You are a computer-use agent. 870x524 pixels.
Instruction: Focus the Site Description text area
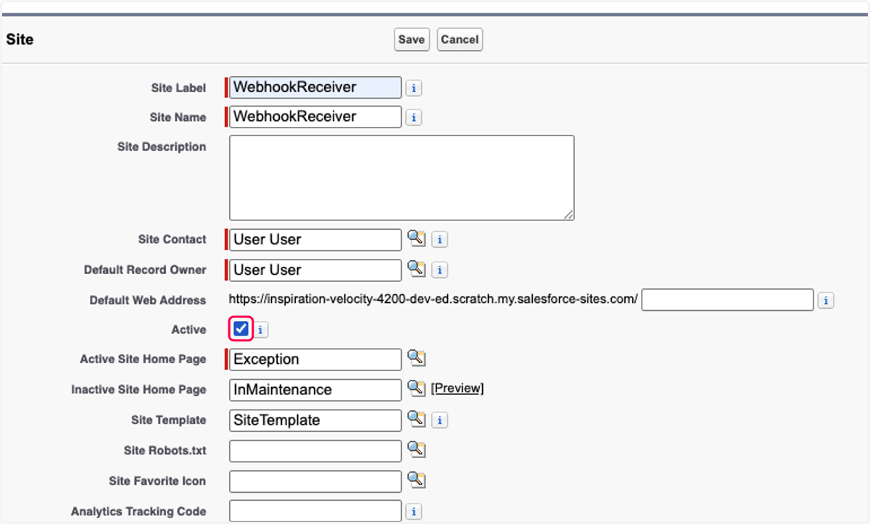point(402,178)
